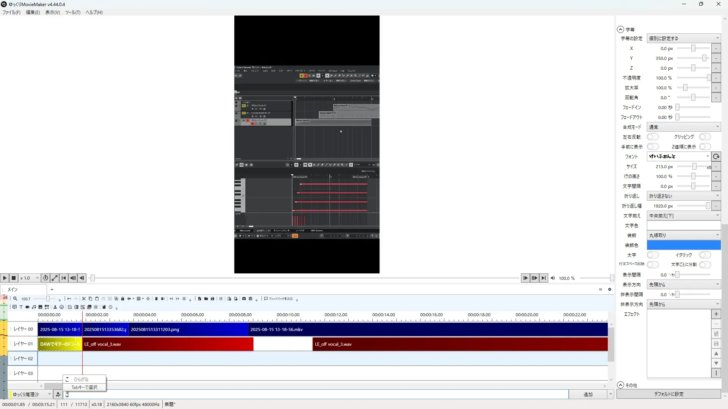Click the screenshot camera icon in toolbar
This screenshot has height=409, width=728.
[x=244, y=299]
